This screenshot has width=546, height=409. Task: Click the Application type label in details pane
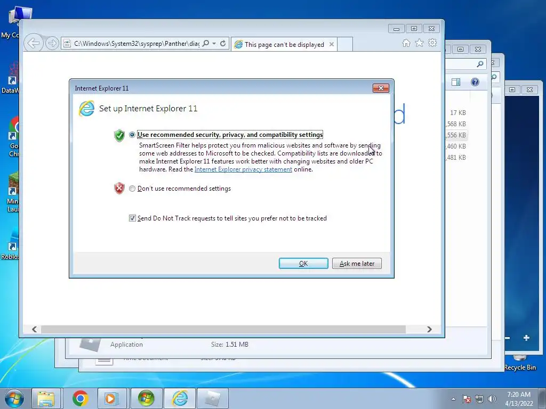[x=126, y=345]
